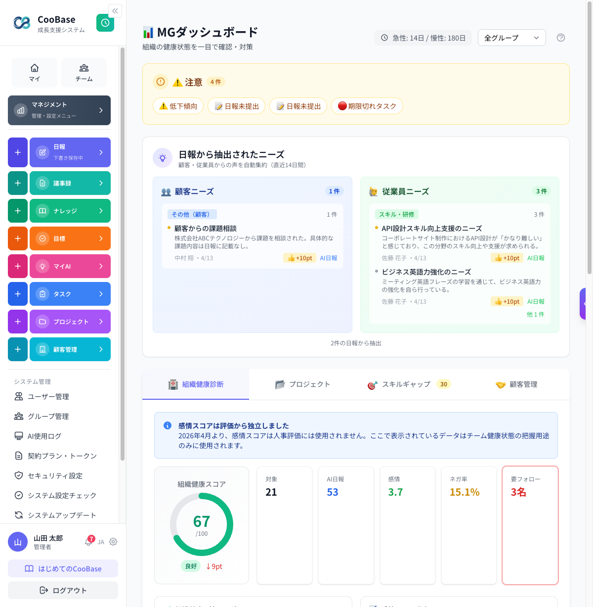
Task: Click the green clock icon button
Action: (x=105, y=23)
